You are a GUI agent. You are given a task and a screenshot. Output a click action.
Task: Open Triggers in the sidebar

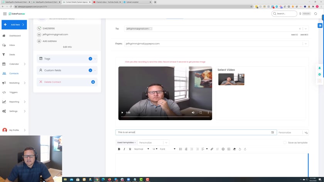13,92
